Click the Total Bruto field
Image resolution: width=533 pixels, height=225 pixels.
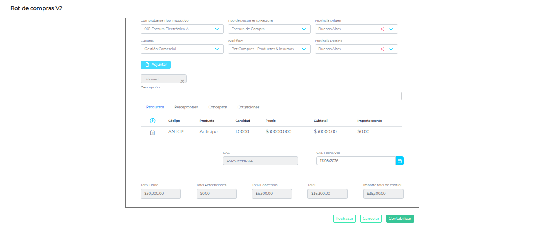coord(161,194)
